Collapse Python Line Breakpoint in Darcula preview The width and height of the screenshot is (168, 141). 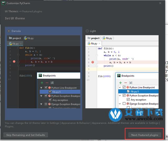point(41,88)
